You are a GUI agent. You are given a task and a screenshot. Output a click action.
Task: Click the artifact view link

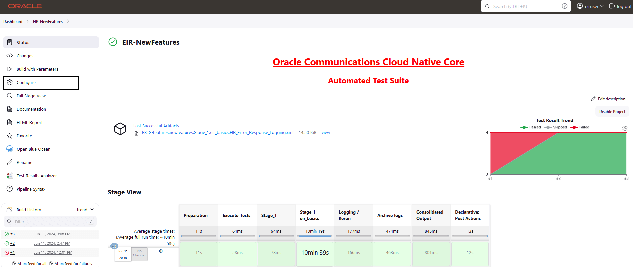tap(326, 132)
